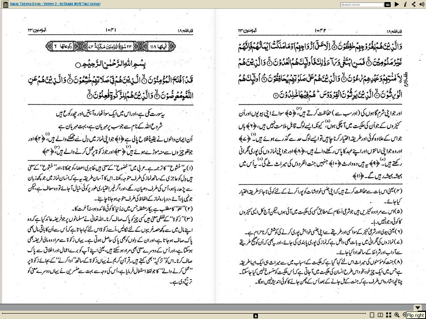Image resolution: width=426 pixels, height=319 pixels.
Task: Click the read aloud speaker icon
Action: pos(422,4)
